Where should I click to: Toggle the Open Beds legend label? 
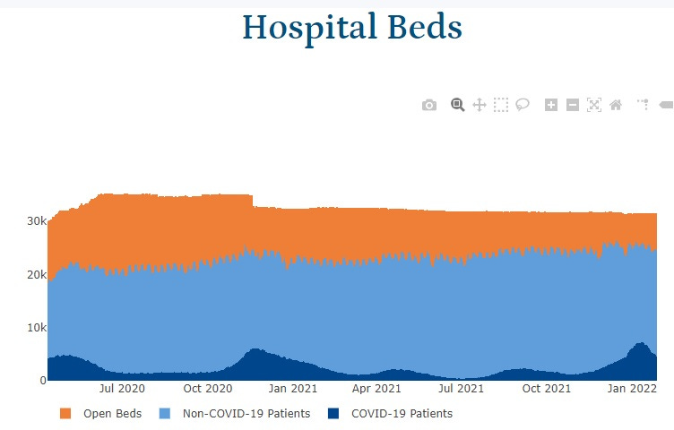pyautogui.click(x=112, y=413)
